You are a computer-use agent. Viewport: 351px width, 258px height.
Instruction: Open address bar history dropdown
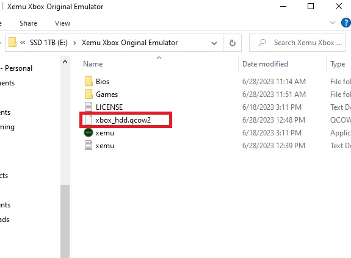click(x=214, y=43)
